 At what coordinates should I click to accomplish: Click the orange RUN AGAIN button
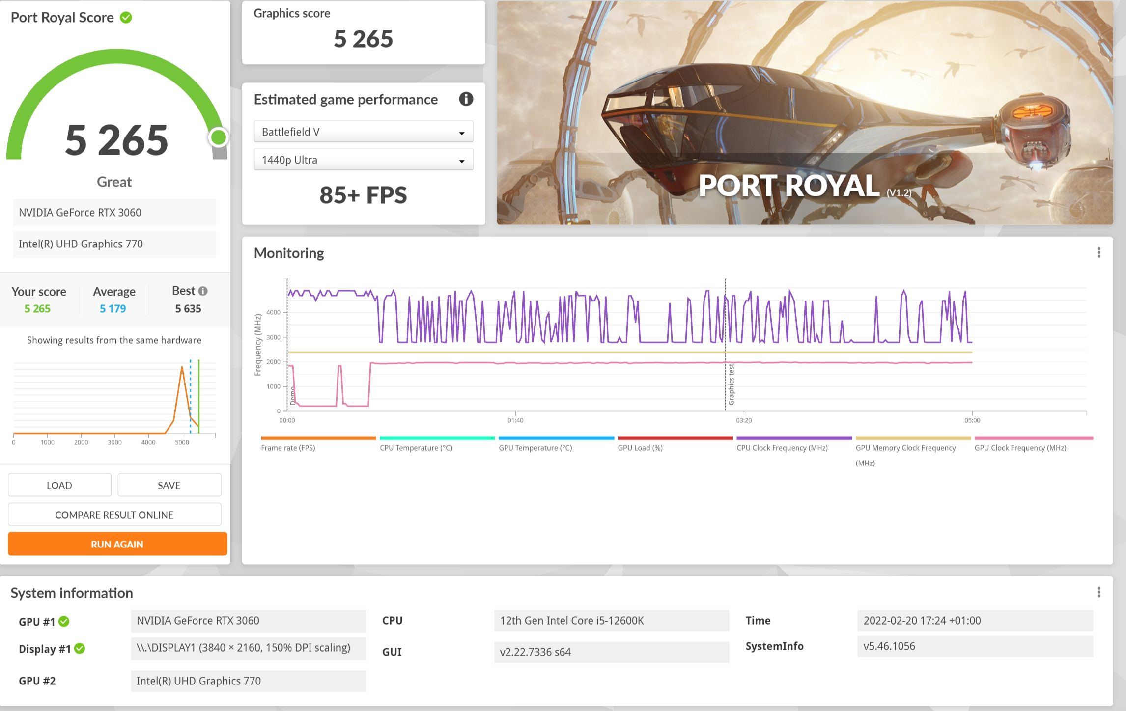coord(117,544)
